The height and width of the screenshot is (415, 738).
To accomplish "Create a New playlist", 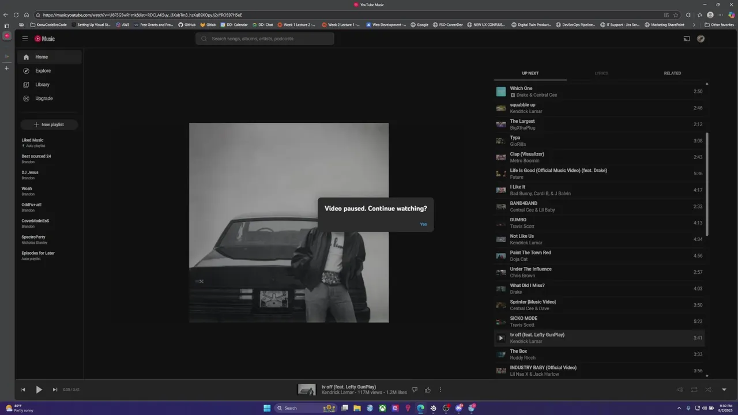I will tap(49, 124).
